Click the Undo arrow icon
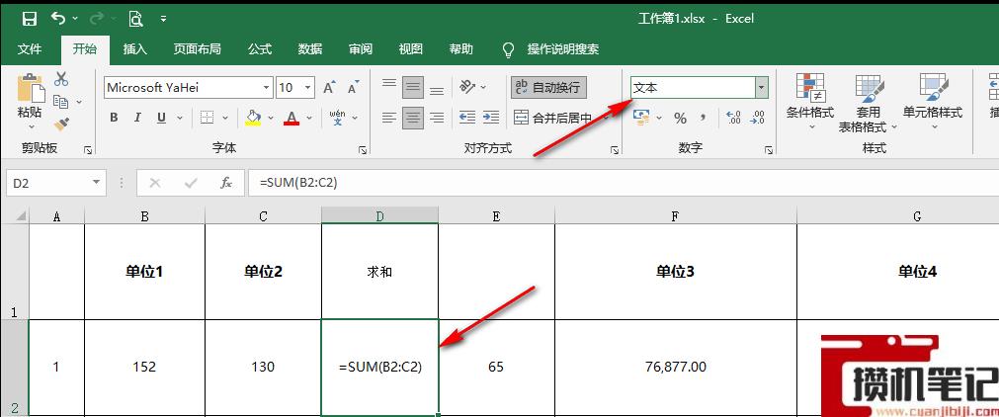The image size is (999, 417). coord(58,19)
